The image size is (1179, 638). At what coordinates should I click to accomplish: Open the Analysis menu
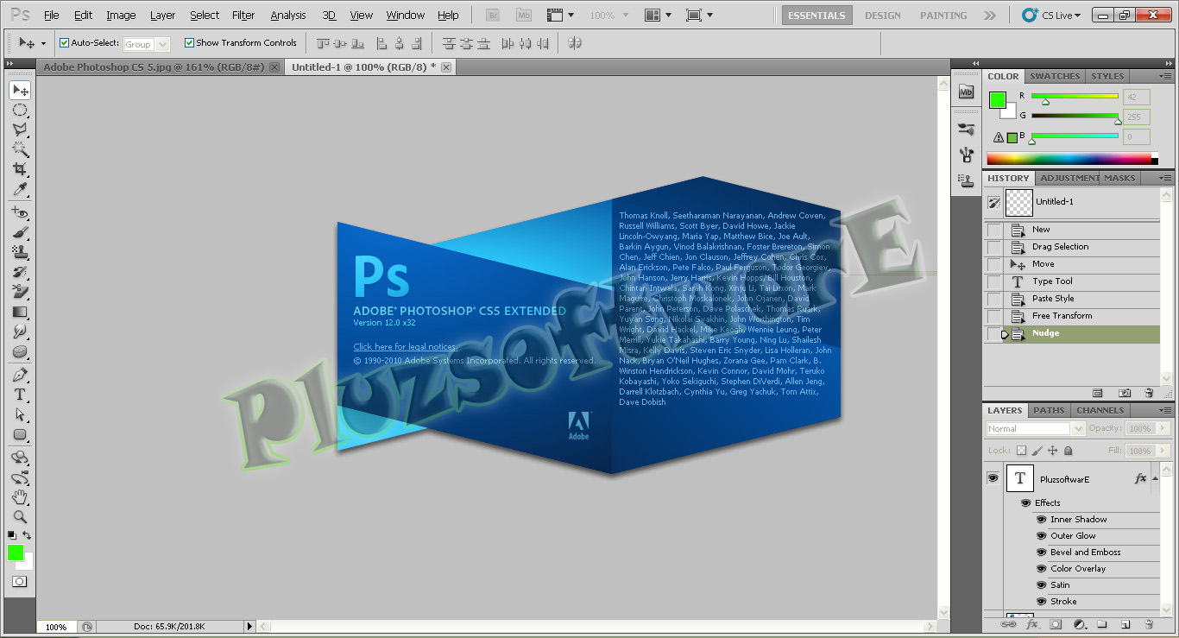click(x=288, y=16)
